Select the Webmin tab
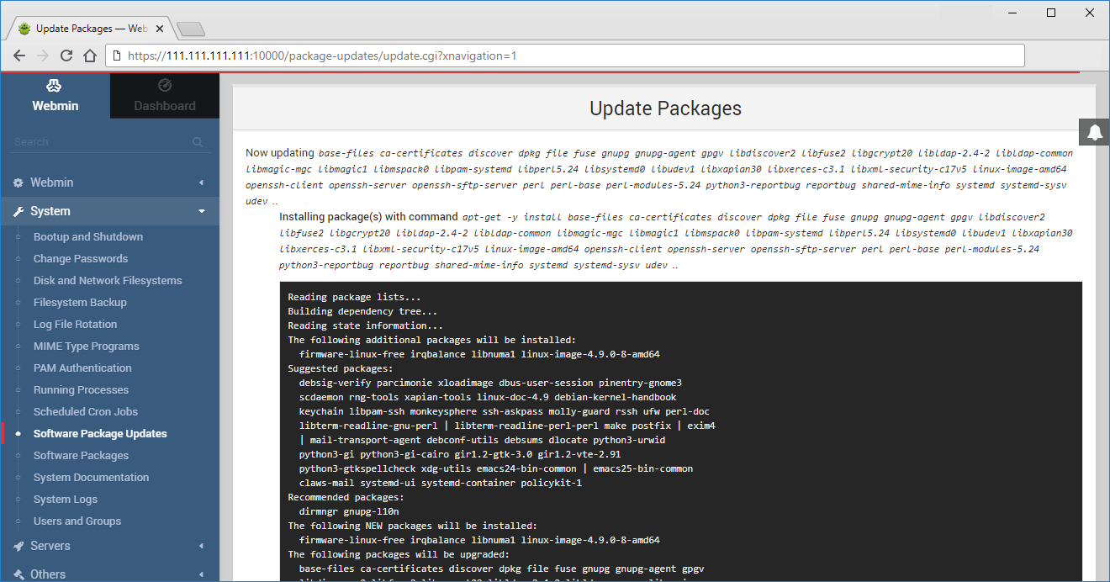 pyautogui.click(x=55, y=96)
